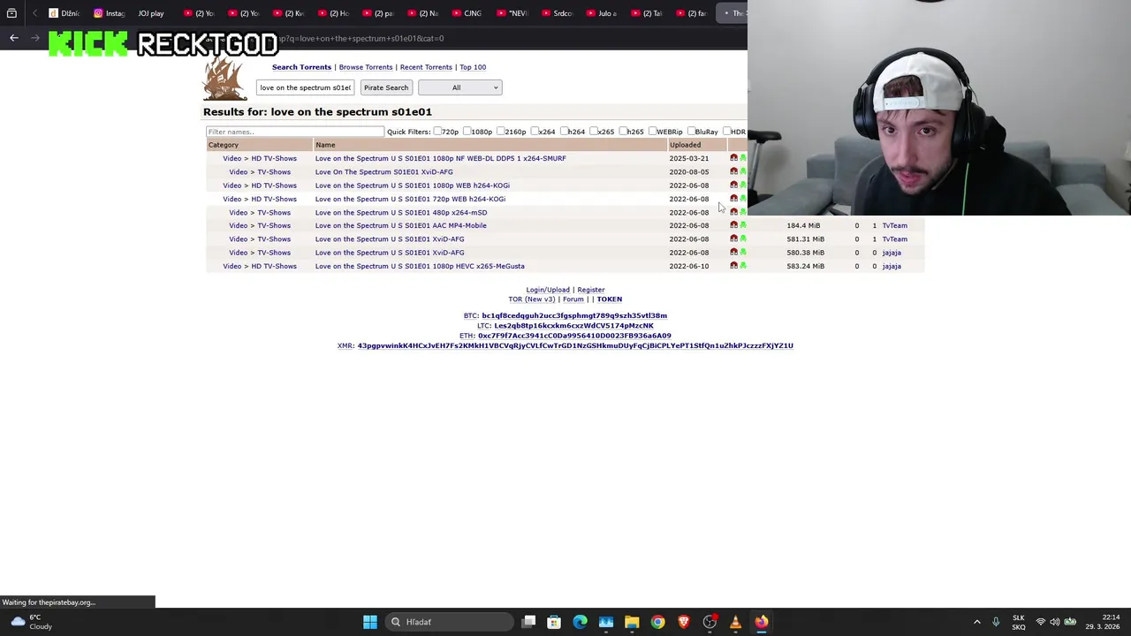This screenshot has height=636, width=1131.
Task: Open the jajaja uploader link on the 583.24 MiB row
Action: [x=892, y=266]
